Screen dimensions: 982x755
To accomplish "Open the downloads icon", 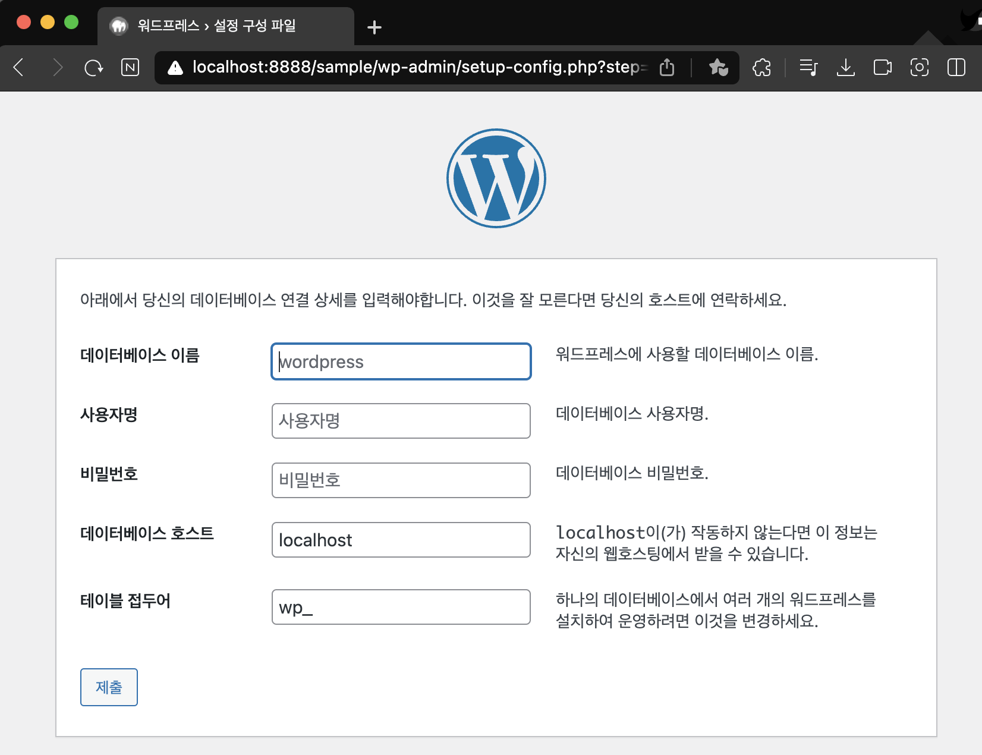I will (845, 67).
